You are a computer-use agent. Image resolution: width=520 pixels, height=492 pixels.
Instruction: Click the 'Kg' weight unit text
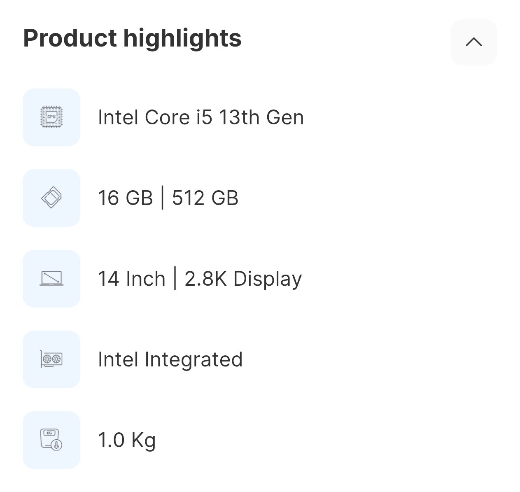pyautogui.click(x=143, y=441)
